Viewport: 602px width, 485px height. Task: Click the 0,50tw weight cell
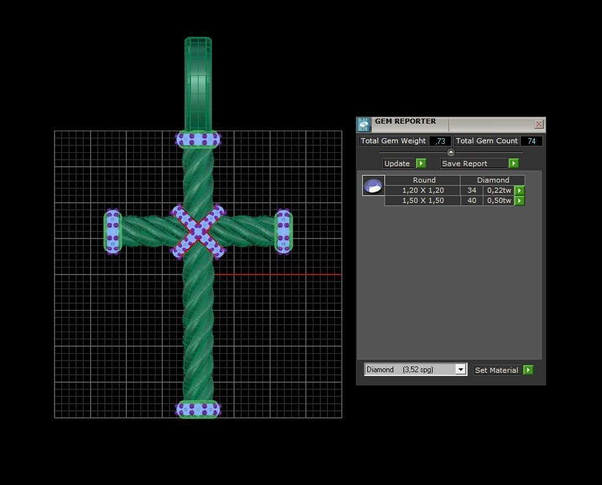click(x=499, y=201)
